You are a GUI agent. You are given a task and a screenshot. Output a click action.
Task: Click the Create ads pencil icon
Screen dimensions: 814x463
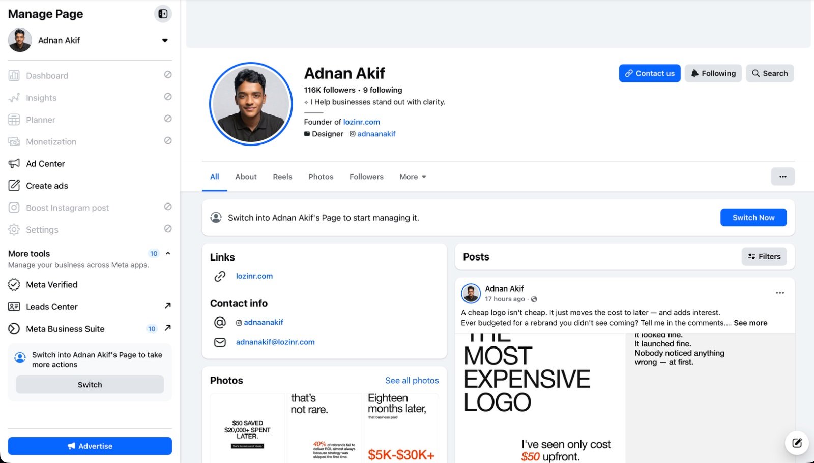click(x=14, y=186)
